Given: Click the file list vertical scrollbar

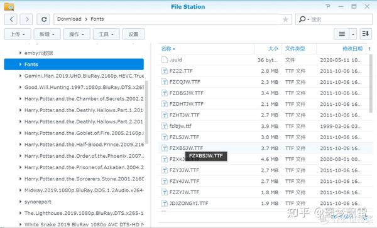Looking at the screenshot, I should pos(371,83).
